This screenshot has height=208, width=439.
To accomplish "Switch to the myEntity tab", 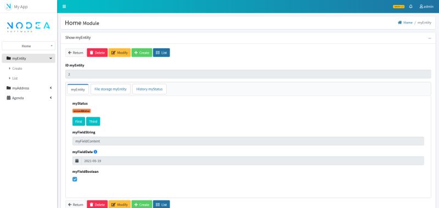I will [x=78, y=89].
